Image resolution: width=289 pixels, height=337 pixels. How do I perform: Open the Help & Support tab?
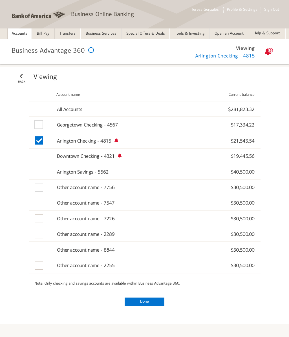[x=266, y=33]
